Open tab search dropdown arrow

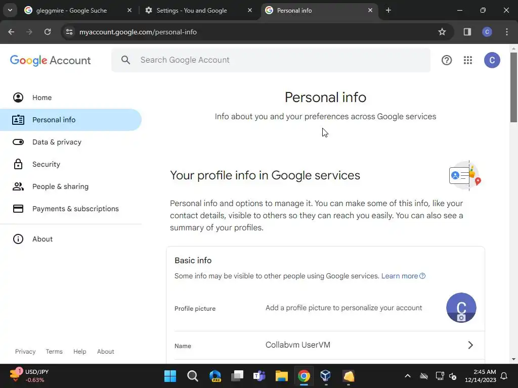[10, 10]
